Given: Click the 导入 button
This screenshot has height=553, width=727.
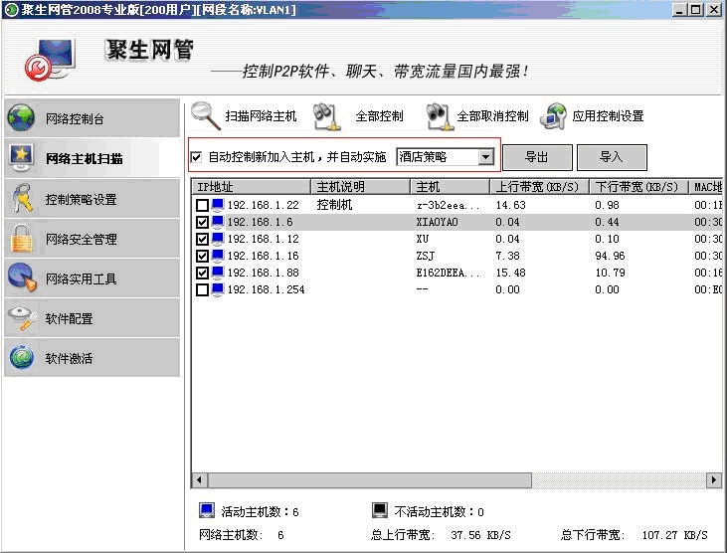Looking at the screenshot, I should [x=612, y=157].
